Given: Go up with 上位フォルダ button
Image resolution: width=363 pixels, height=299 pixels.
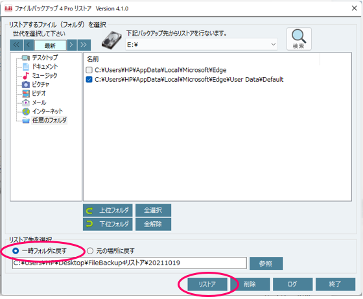Looking at the screenshot, I should click(x=108, y=210).
